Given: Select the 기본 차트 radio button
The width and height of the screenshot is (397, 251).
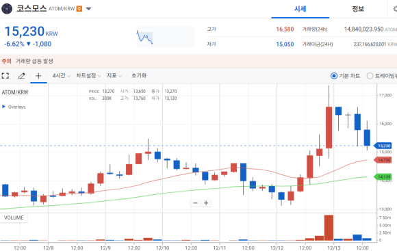Looking at the screenshot, I should pos(334,76).
